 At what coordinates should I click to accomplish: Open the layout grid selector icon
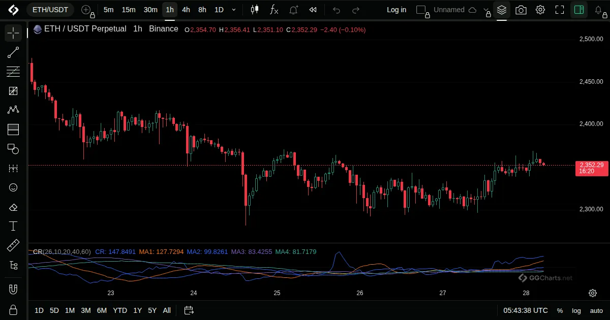tap(421, 10)
